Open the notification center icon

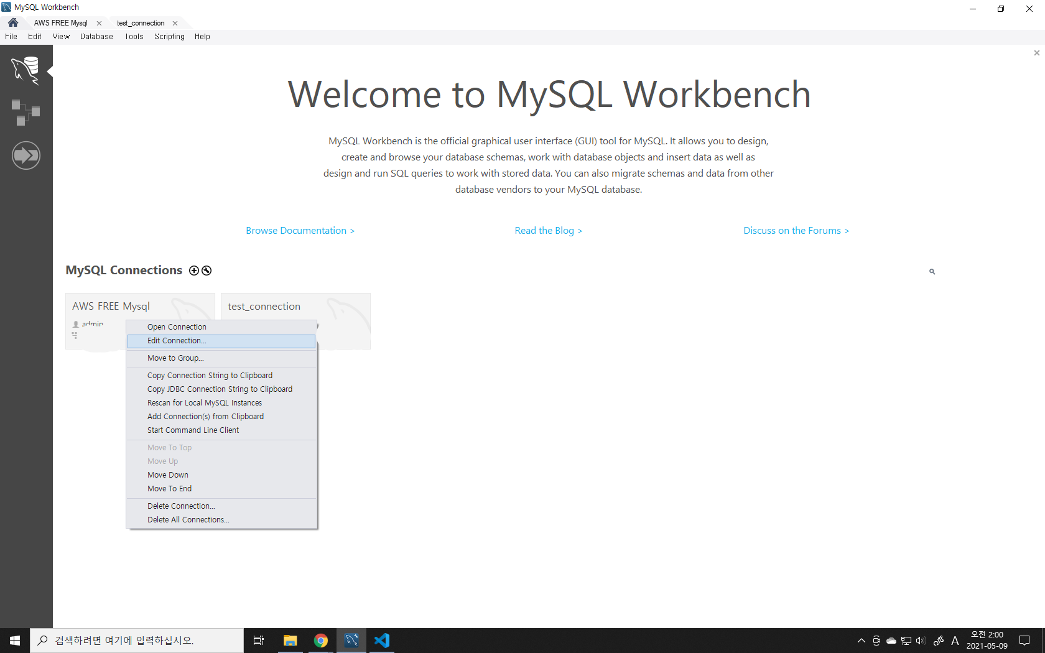point(1024,641)
